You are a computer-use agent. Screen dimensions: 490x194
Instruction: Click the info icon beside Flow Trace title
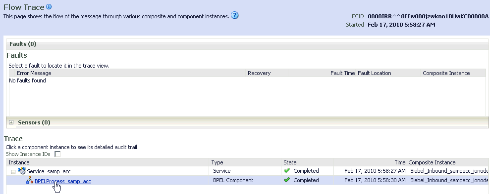(x=49, y=6)
